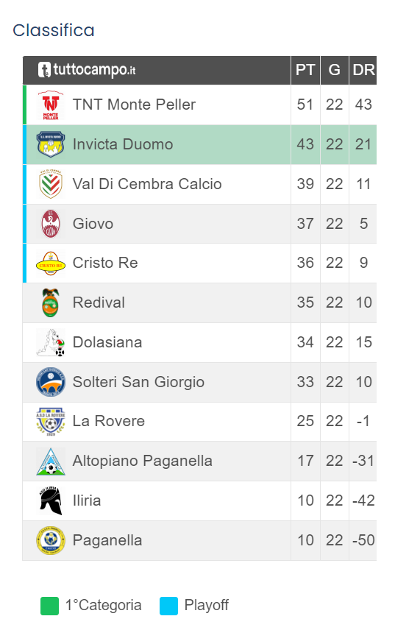
Task: Click the Classifica section heading
Action: (54, 30)
